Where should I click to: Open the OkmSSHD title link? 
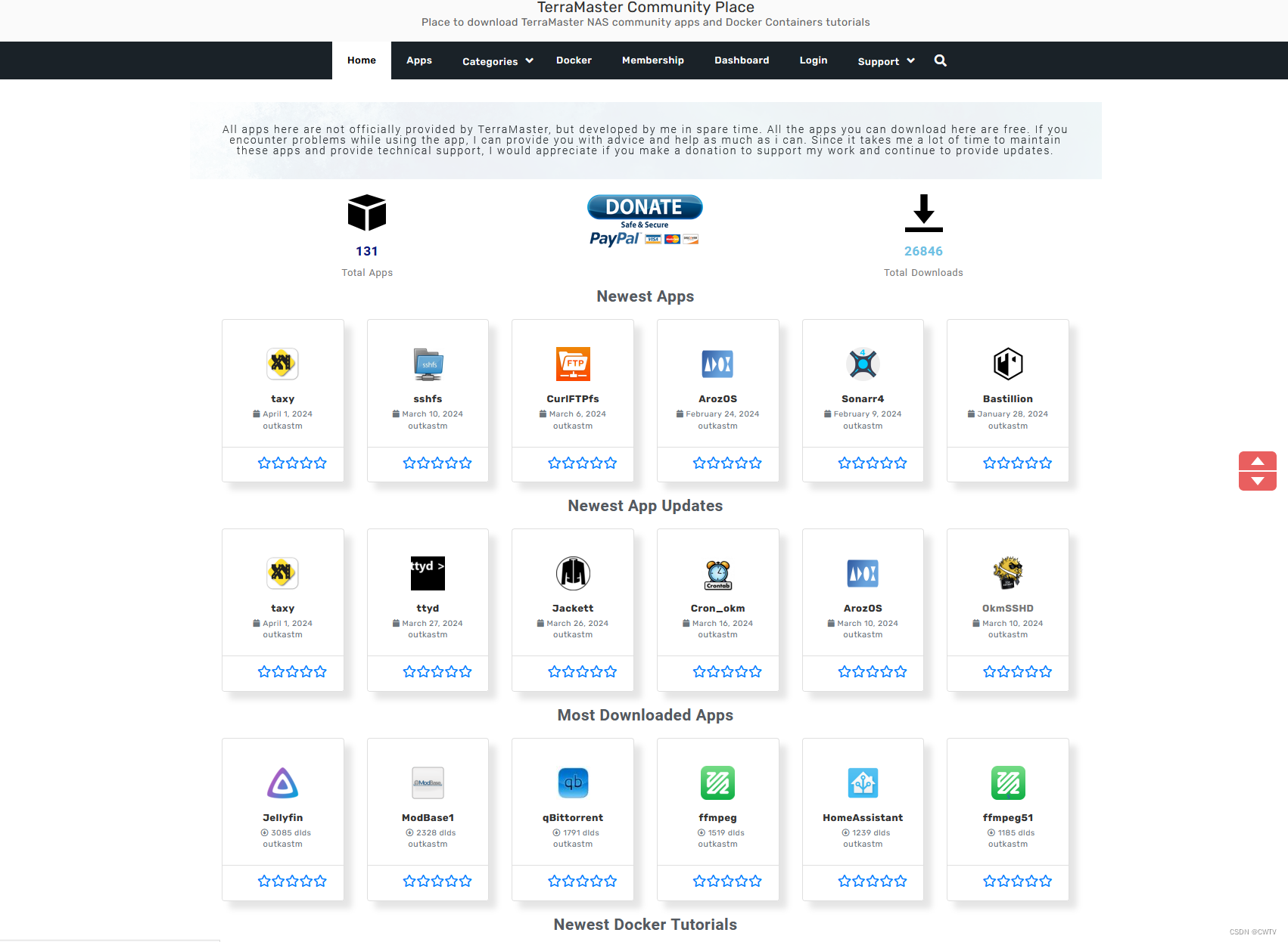(1008, 609)
